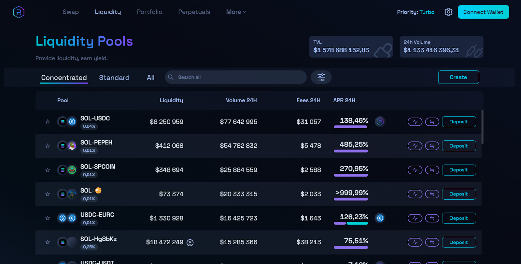The height and width of the screenshot is (264, 521).
Task: Open swap icon for SOL-Hg8bKz
Action: [432, 242]
